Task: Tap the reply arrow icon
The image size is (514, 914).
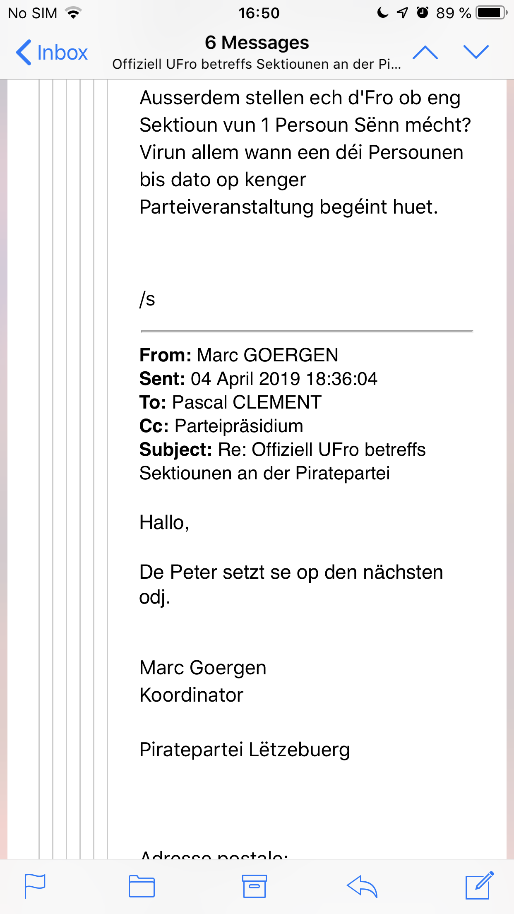Action: coord(362,886)
